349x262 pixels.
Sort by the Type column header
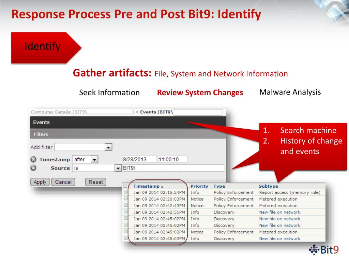coord(219,186)
